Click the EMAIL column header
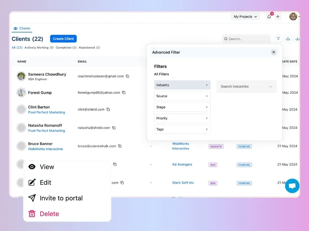Image resolution: width=309 pixels, height=231 pixels. [x=82, y=62]
